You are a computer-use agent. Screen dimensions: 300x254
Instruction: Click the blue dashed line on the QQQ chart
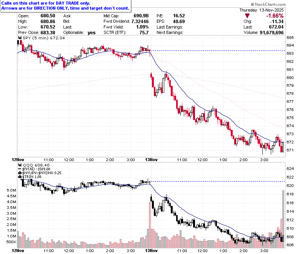pos(218,182)
